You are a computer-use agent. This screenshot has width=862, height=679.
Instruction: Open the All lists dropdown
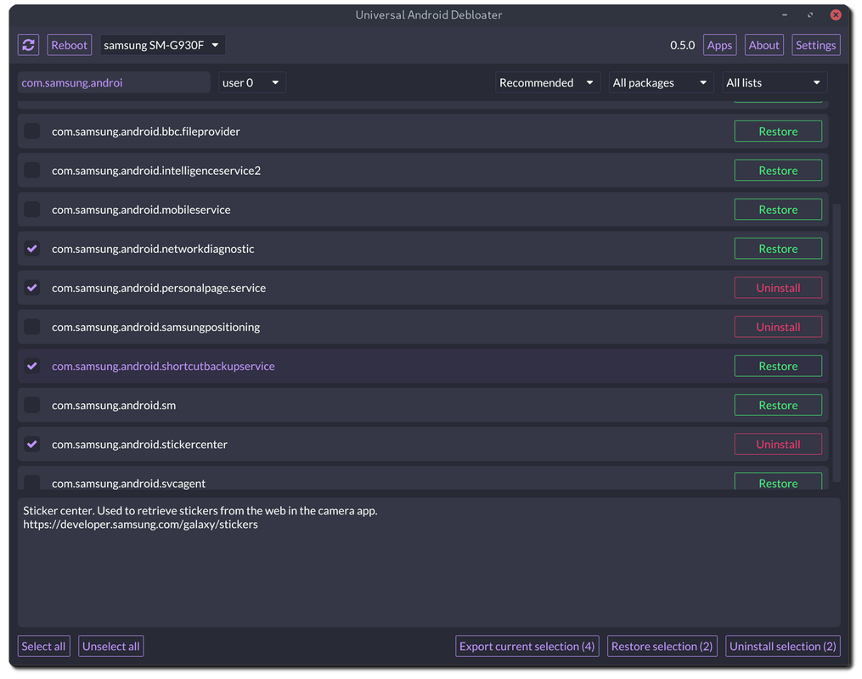pos(774,82)
